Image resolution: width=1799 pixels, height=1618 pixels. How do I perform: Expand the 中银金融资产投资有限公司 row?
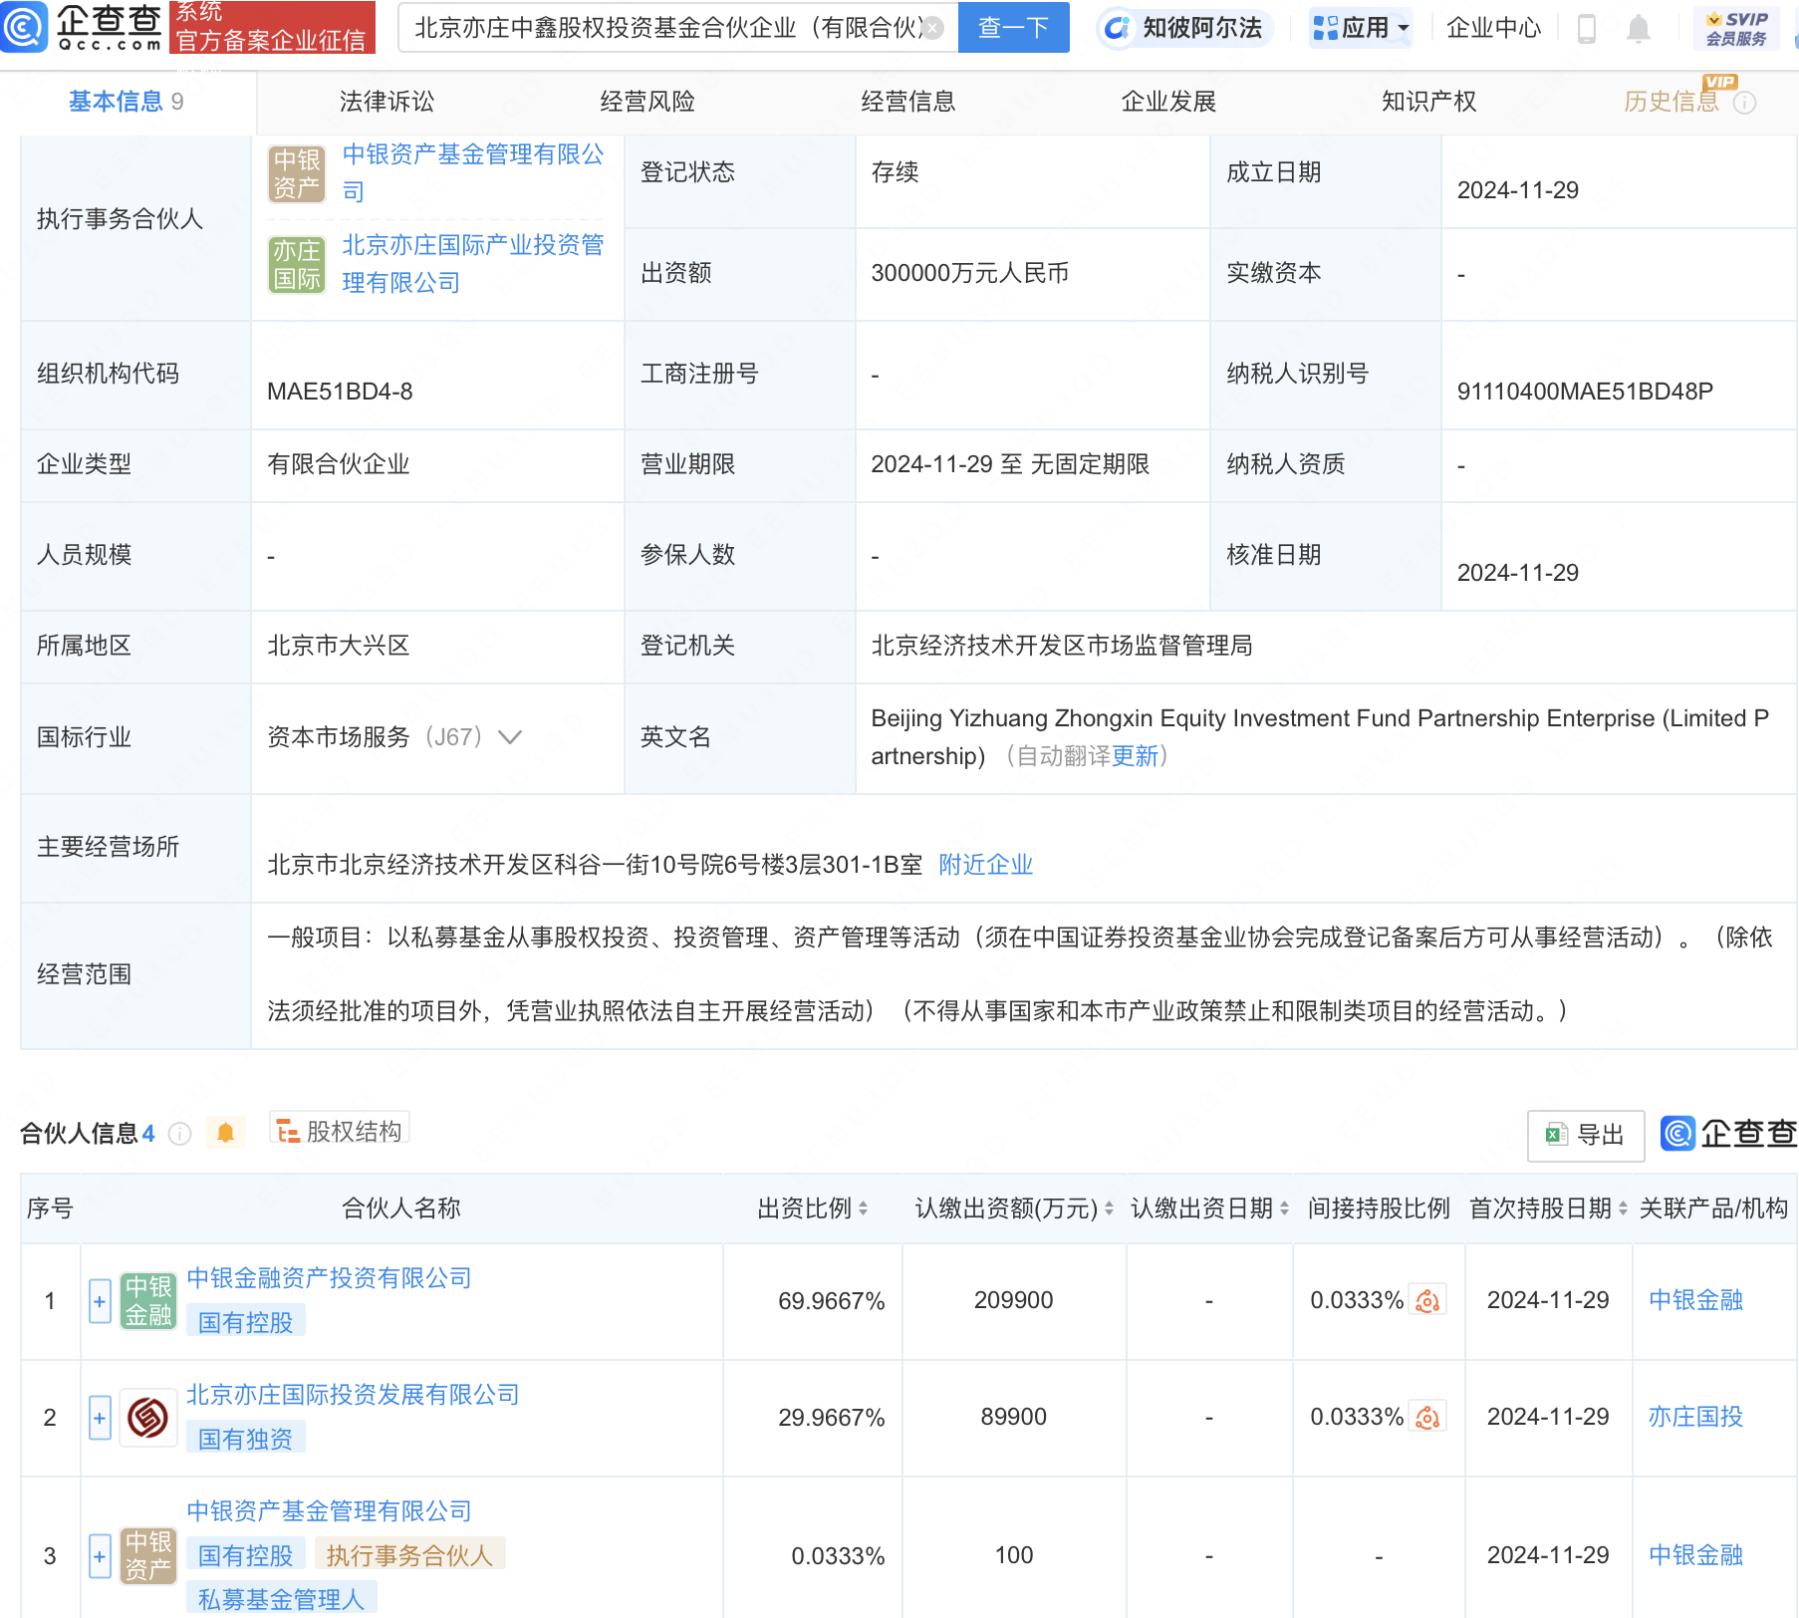tap(99, 1300)
